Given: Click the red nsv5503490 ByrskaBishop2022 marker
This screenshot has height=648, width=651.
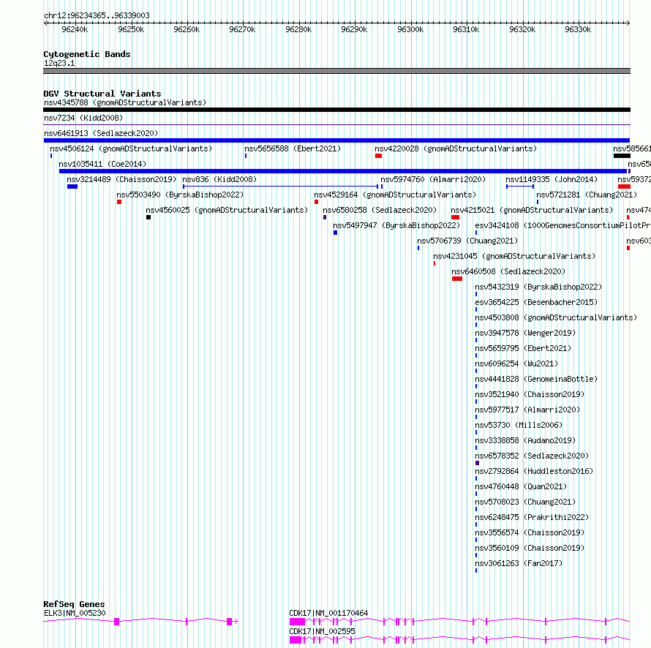Looking at the screenshot, I should tap(119, 202).
